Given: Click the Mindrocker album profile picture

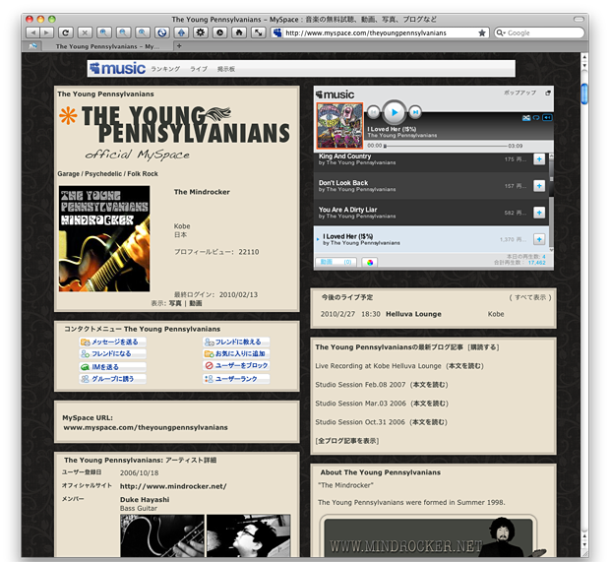Looking at the screenshot, I should [104, 238].
